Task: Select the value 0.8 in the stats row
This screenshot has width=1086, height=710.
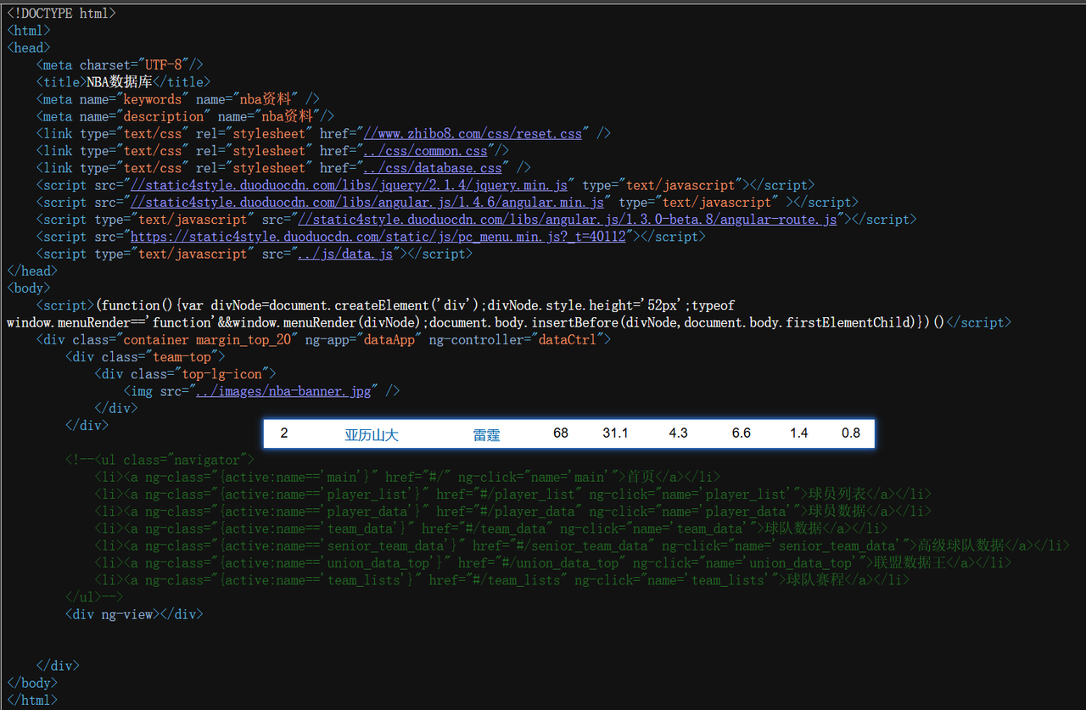Action: [x=851, y=433]
